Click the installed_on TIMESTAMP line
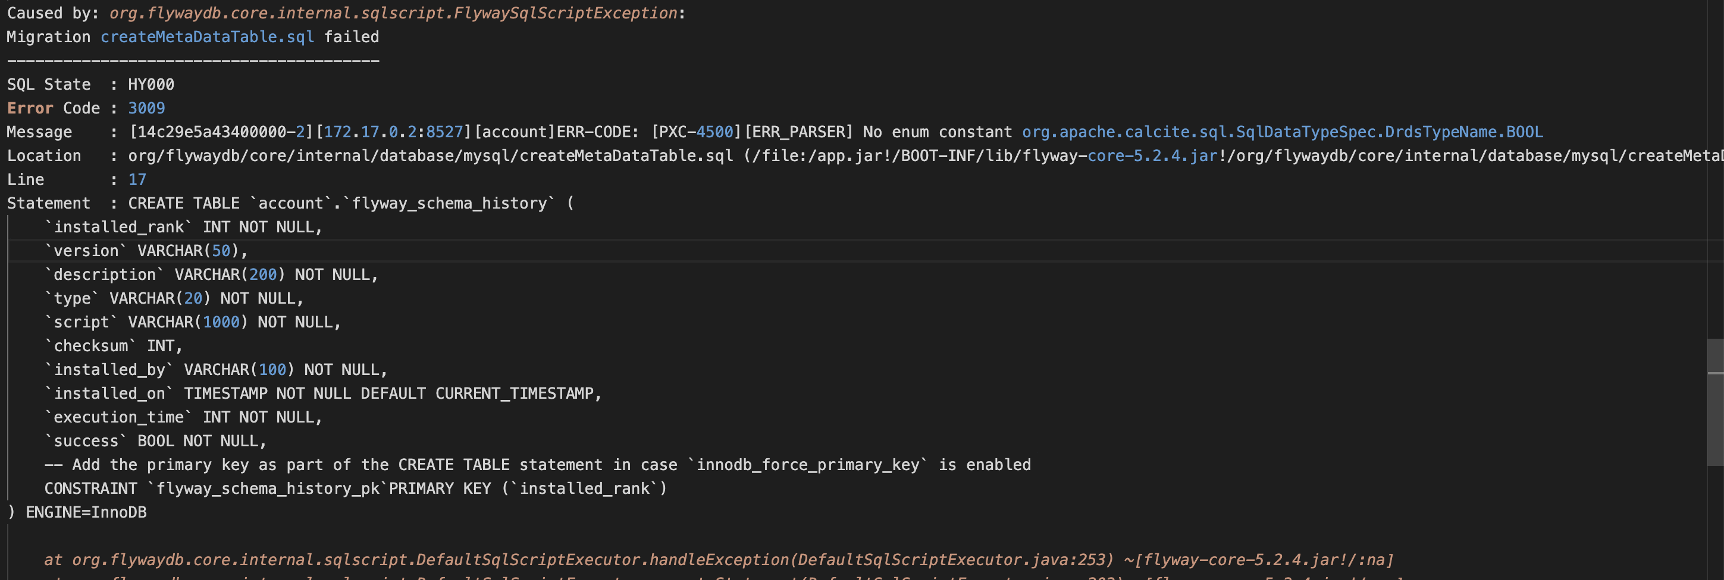This screenshot has width=1724, height=580. 323,393
